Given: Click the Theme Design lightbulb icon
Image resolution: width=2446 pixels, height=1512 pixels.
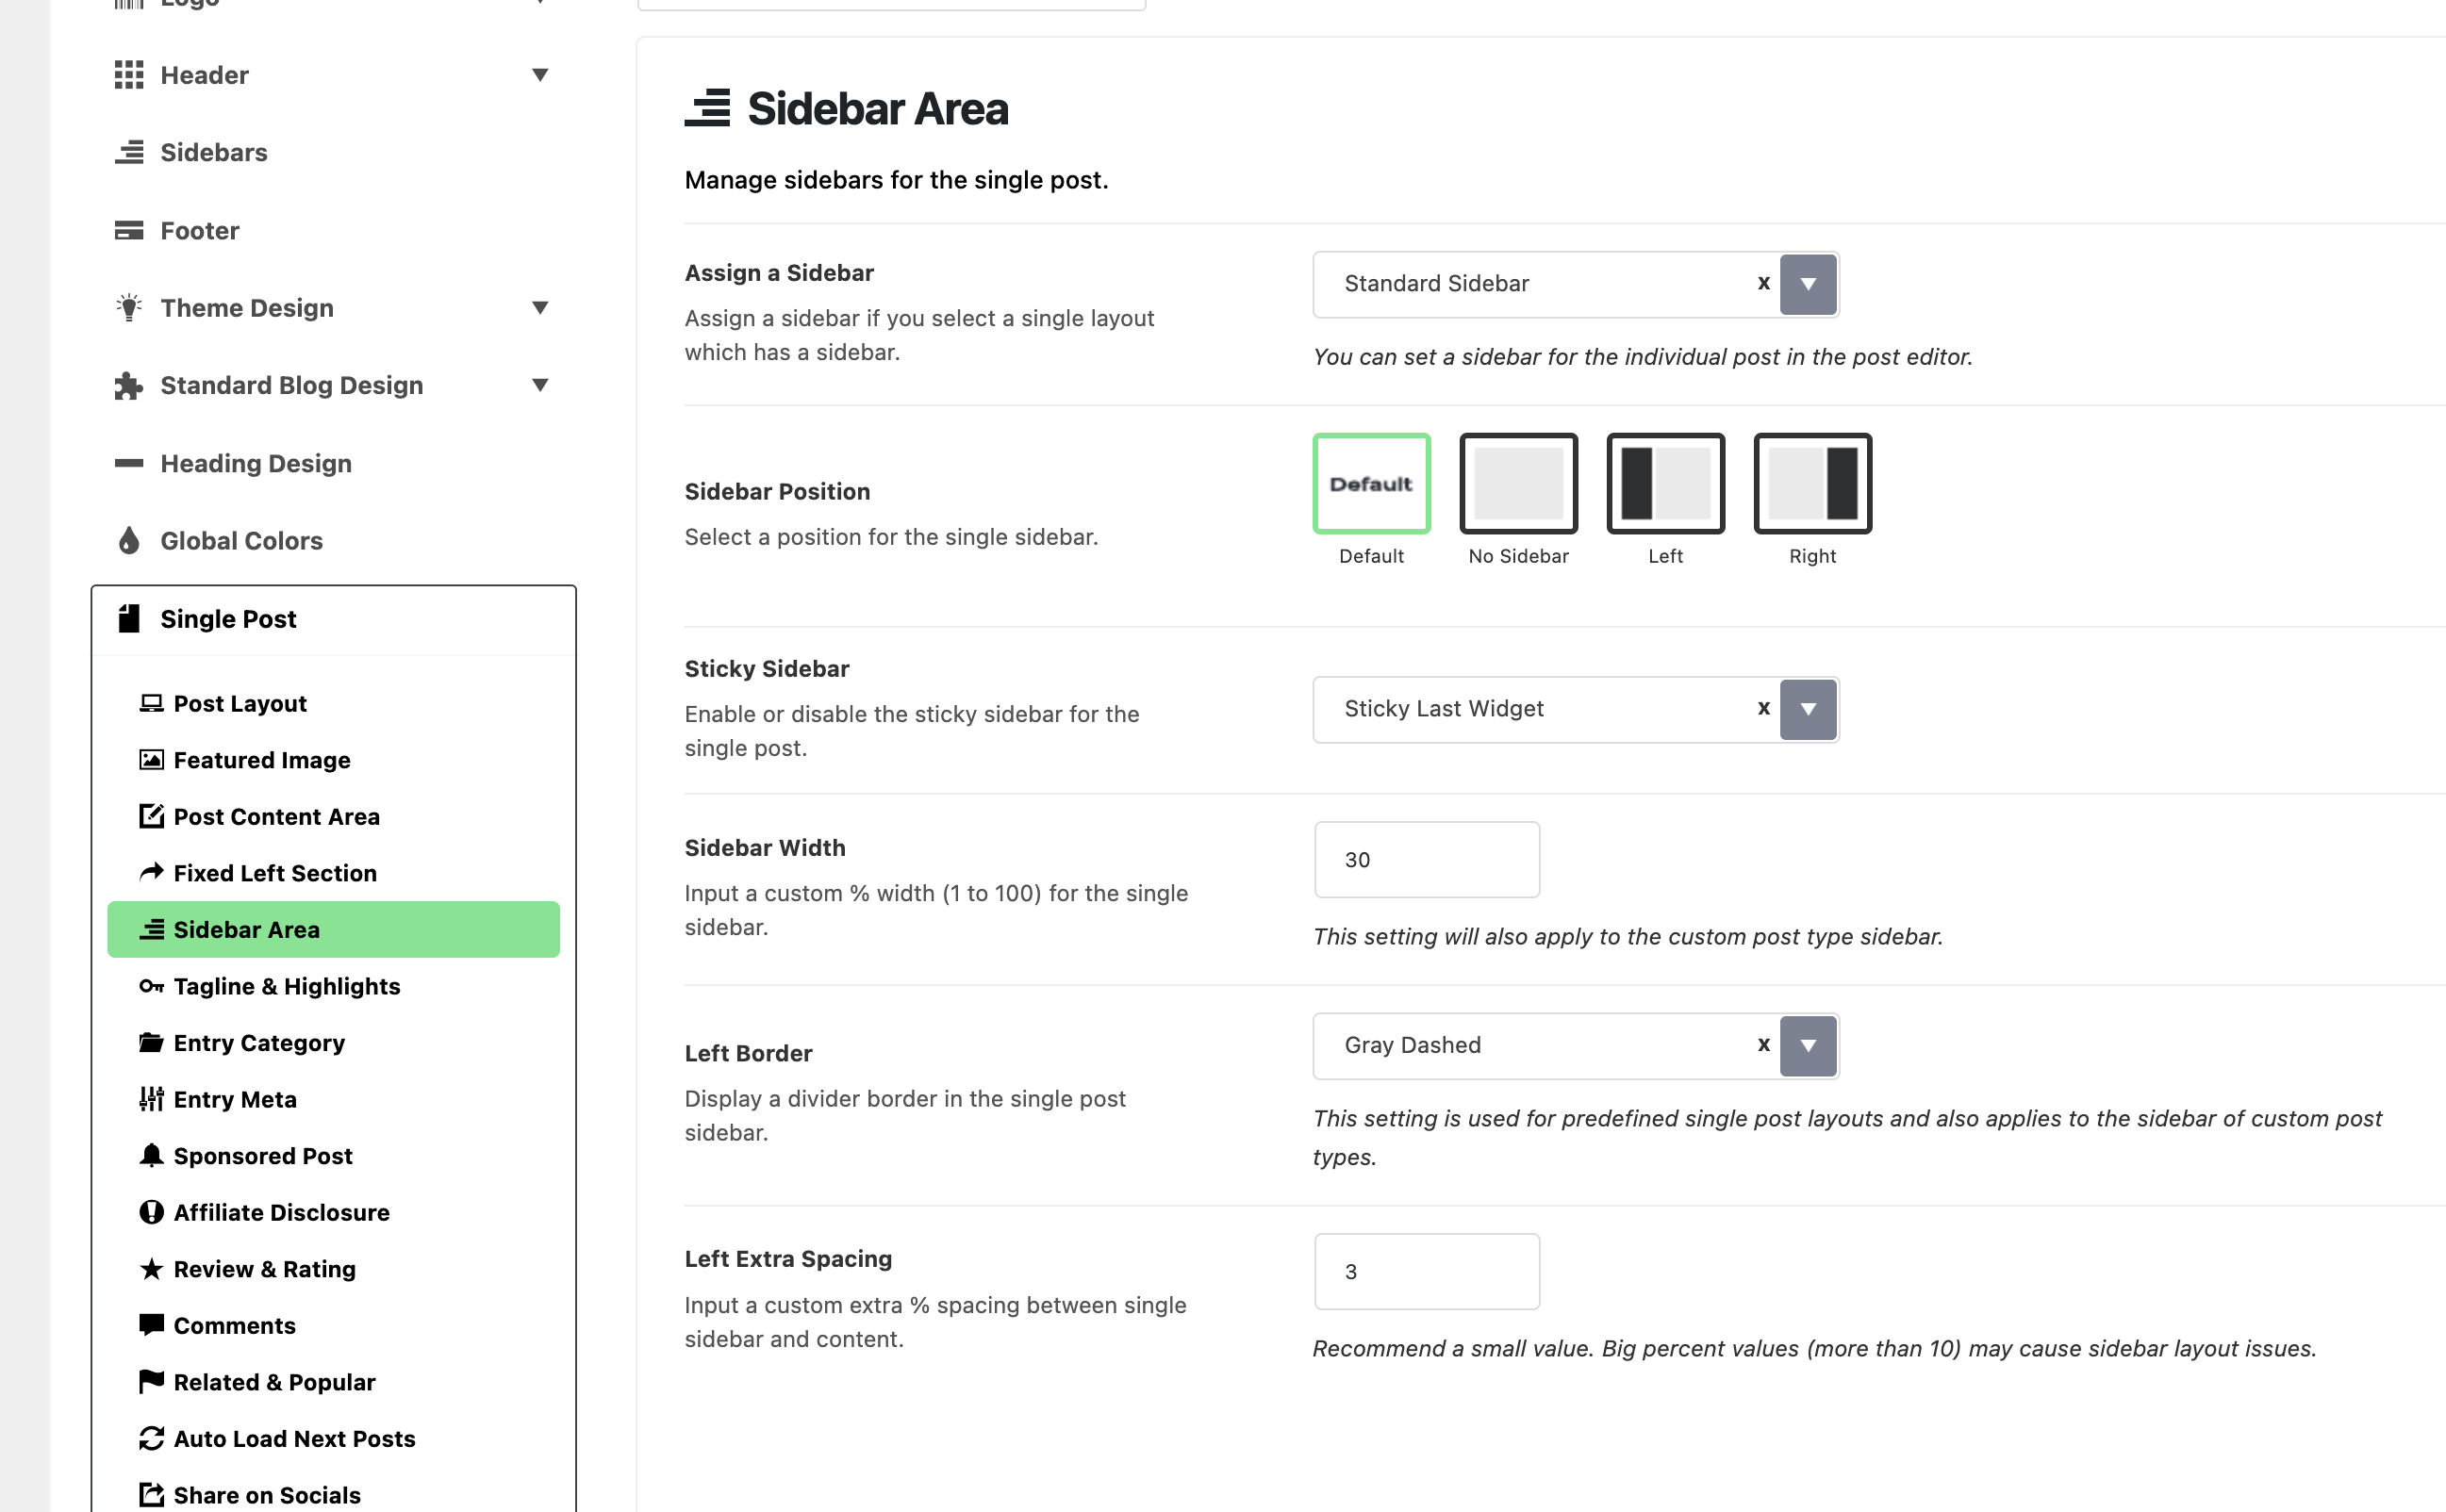Looking at the screenshot, I should tap(128, 307).
